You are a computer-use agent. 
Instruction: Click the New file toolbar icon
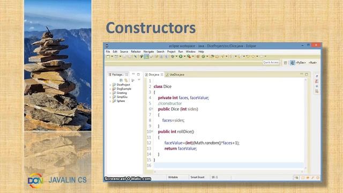tap(108, 57)
